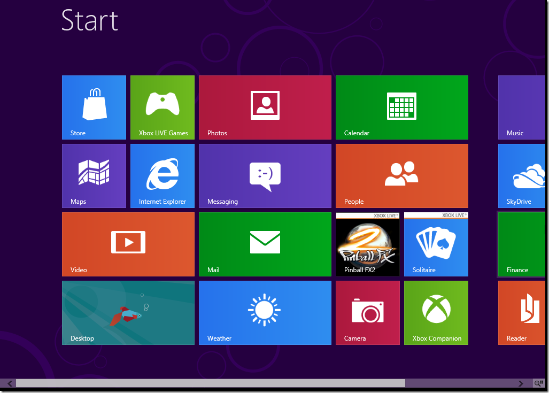Click the horizontal scrollbar thumb
This screenshot has width=549, height=393.
pyautogui.click(x=211, y=383)
